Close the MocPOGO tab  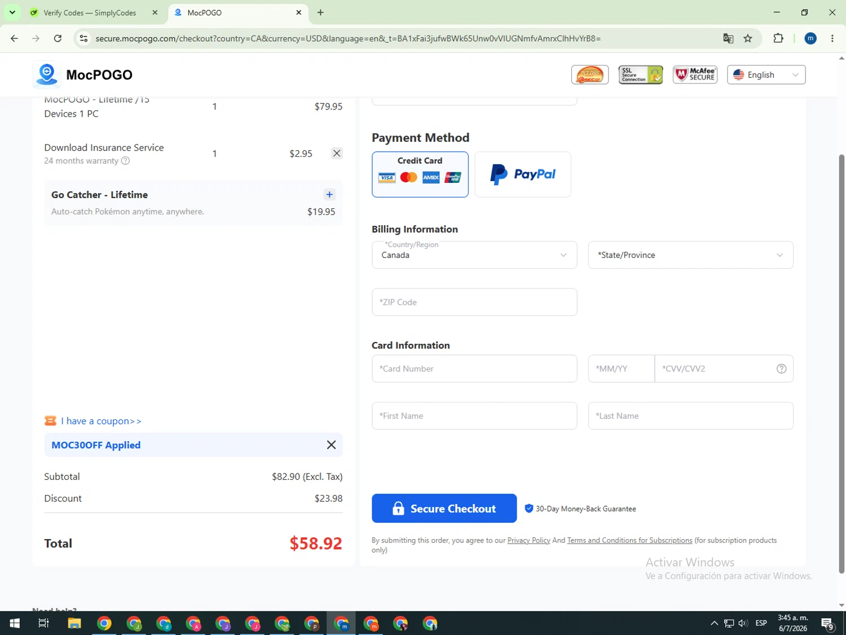pyautogui.click(x=299, y=12)
